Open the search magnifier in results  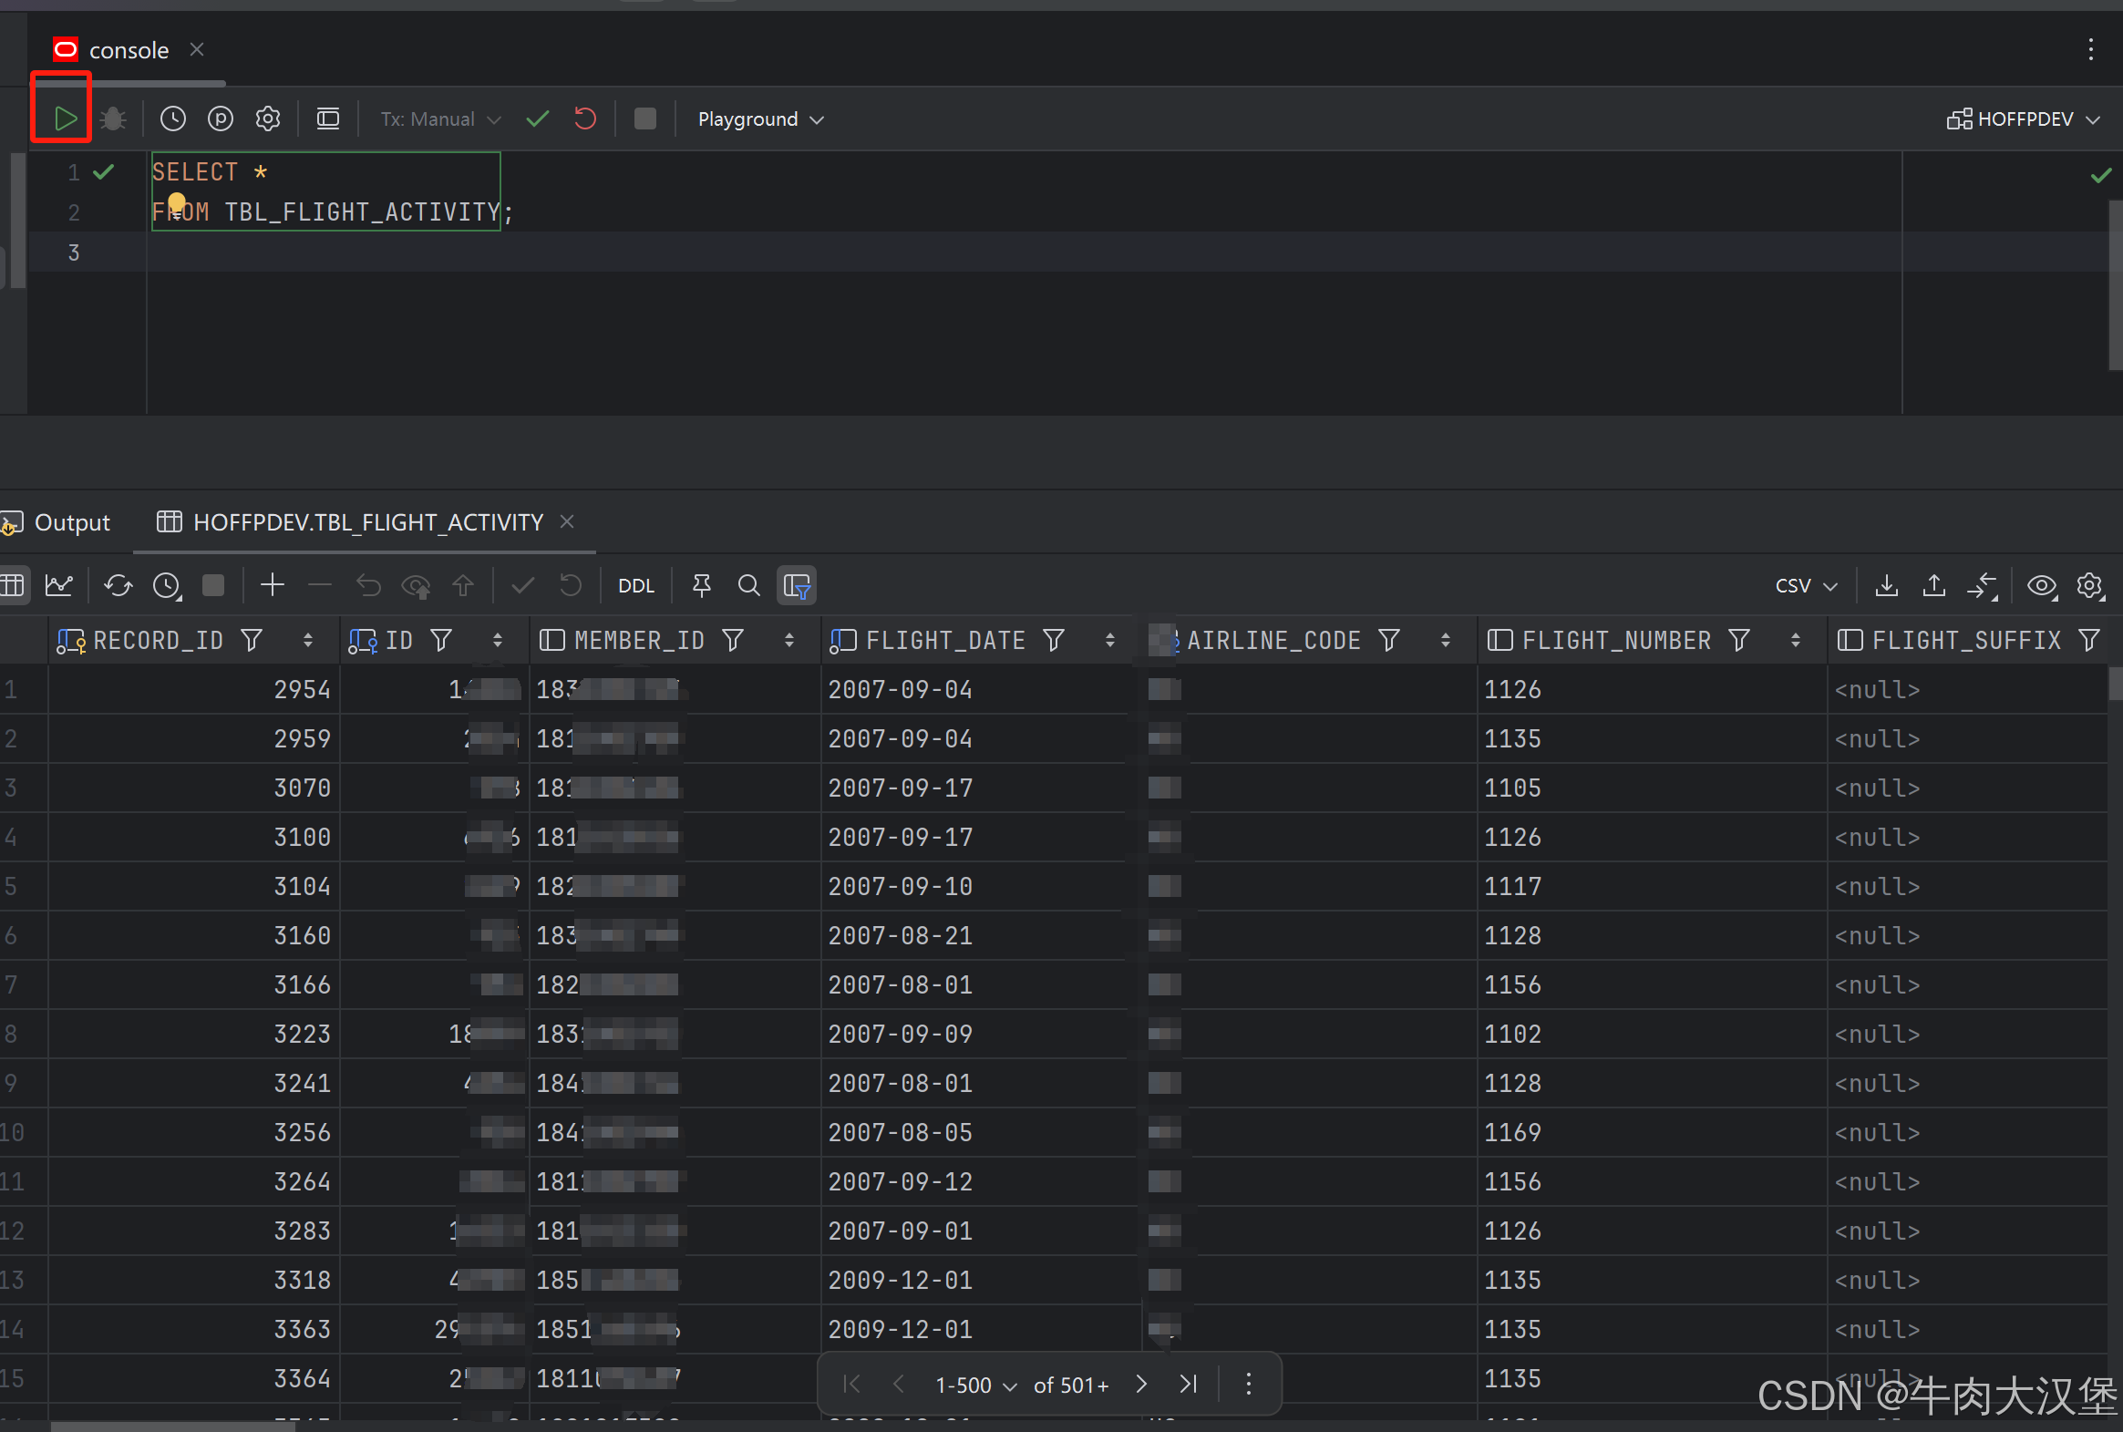[748, 585]
